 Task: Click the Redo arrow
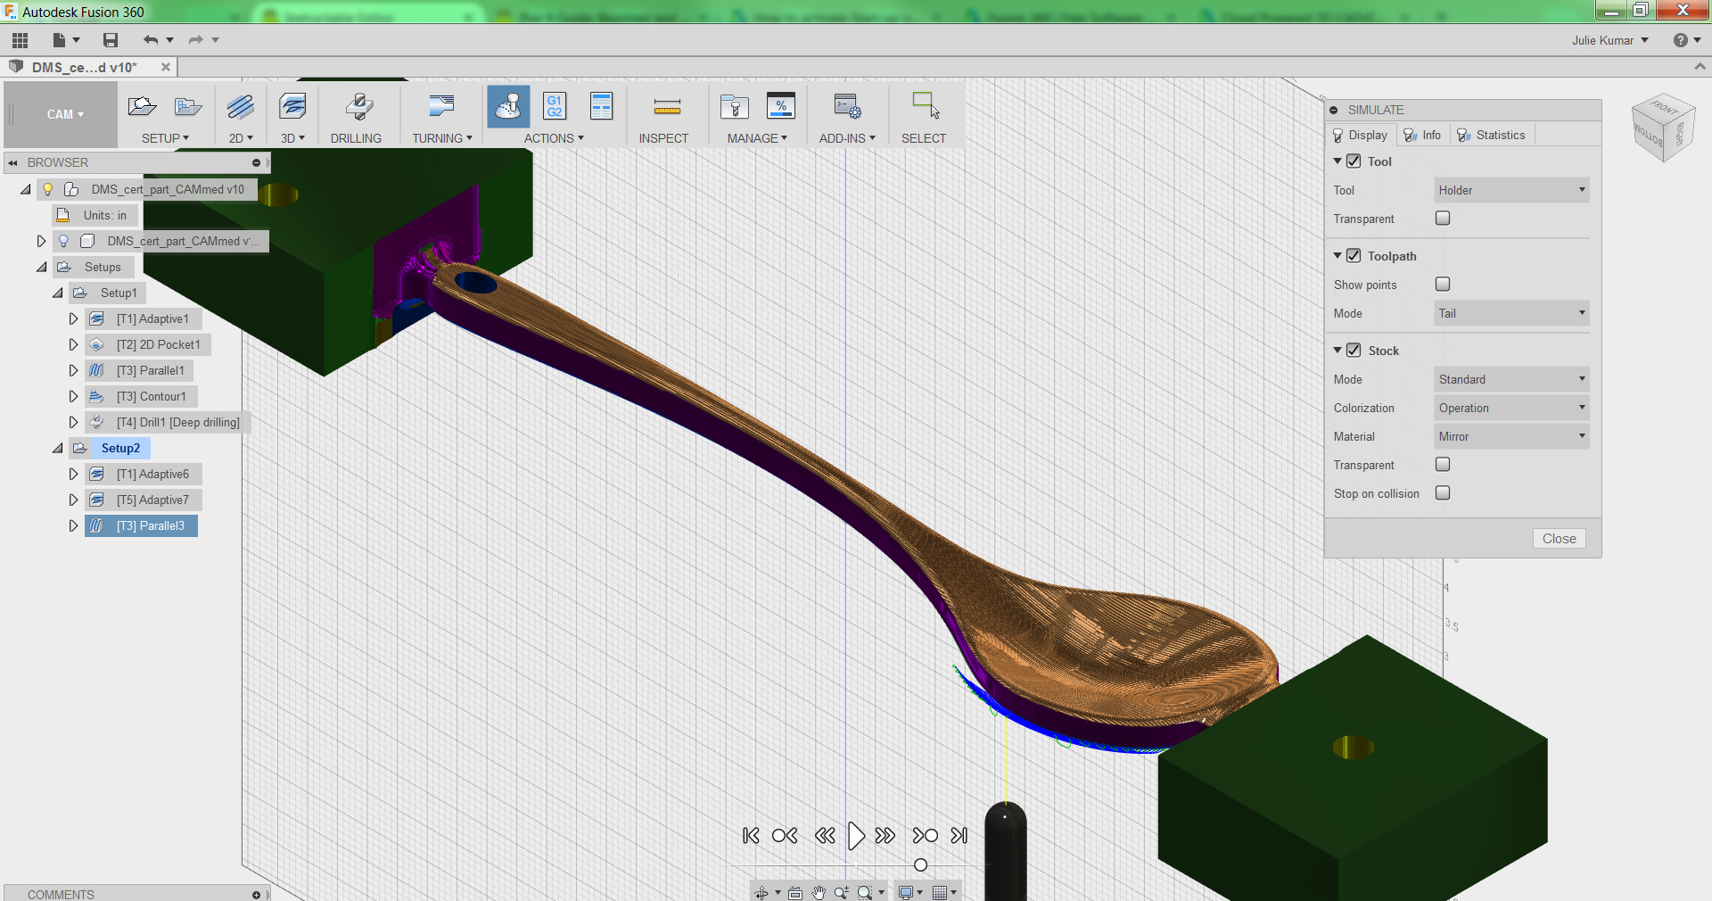196,40
